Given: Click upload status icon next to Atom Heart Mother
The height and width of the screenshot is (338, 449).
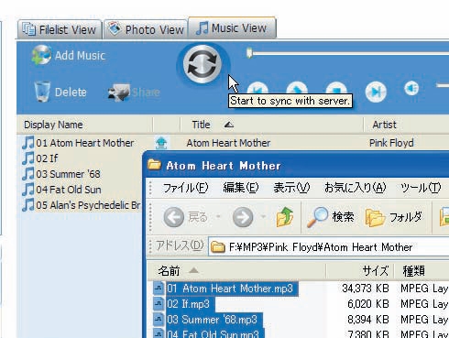Looking at the screenshot, I should (x=161, y=143).
